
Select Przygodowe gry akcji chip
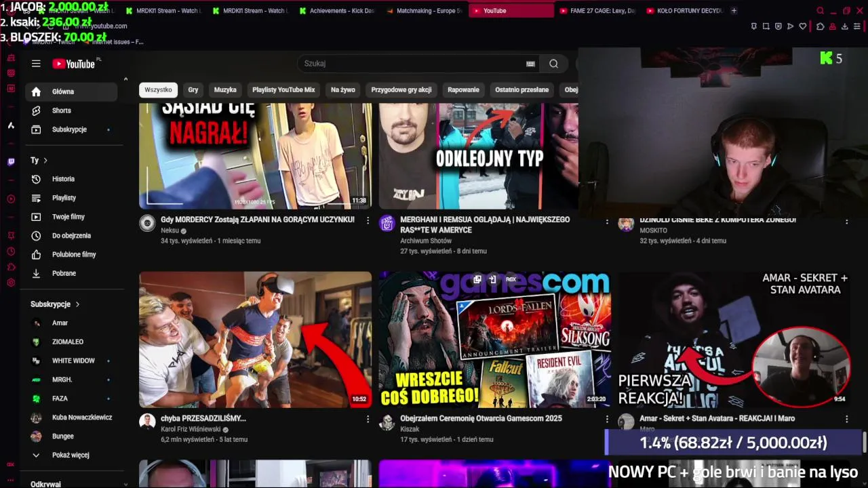pyautogui.click(x=401, y=89)
